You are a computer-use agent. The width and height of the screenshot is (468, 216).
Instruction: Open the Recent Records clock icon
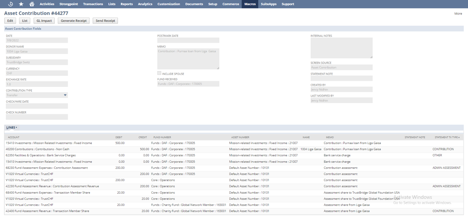tap(11, 4)
